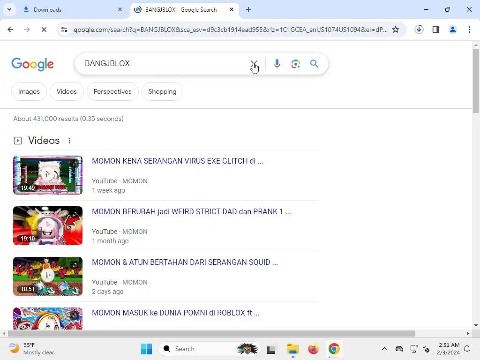Open File Explorer from taskbar
Screen dimensions: 480x360
click(292, 349)
